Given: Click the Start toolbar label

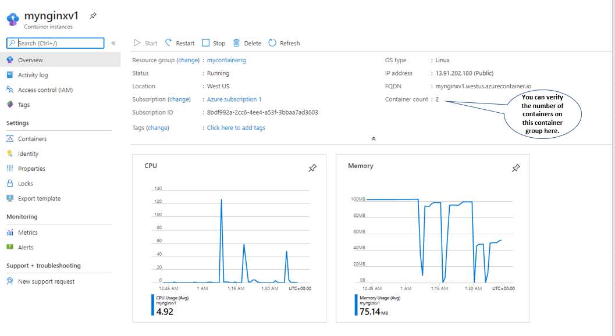Looking at the screenshot, I should point(151,44).
